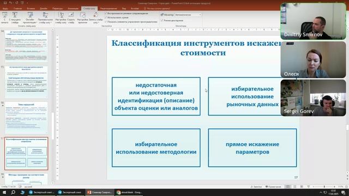
Task: Click the redo icon in quick access toolbar
Action: tap(17, 3)
